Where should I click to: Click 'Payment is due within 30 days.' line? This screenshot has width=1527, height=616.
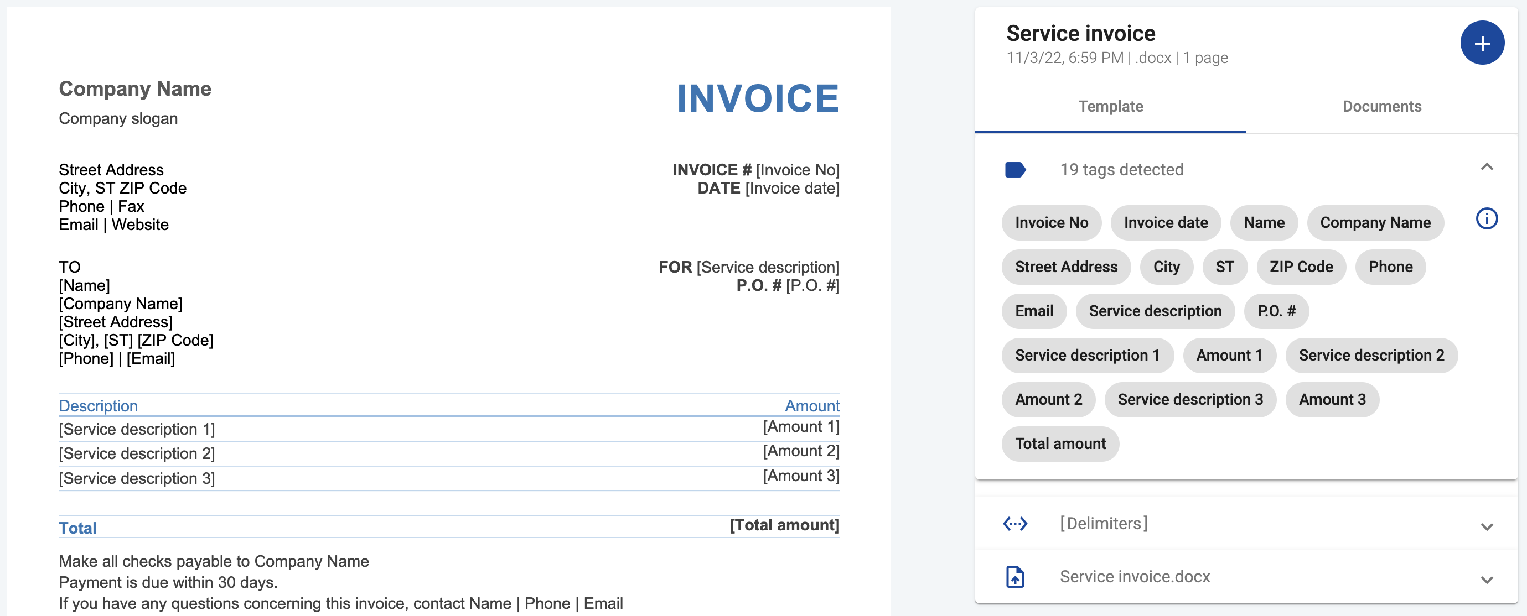pyautogui.click(x=168, y=583)
